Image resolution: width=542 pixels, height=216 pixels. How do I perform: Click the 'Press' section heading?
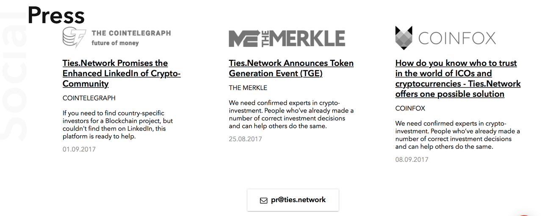pyautogui.click(x=56, y=16)
